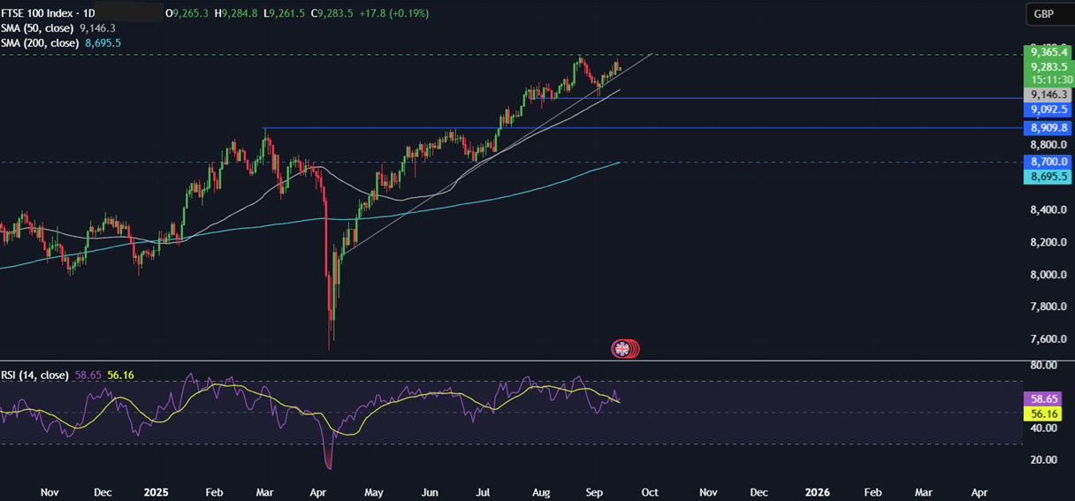Click the Aug label on time axis
Viewport: 1075px width, 501px height.
(x=540, y=490)
